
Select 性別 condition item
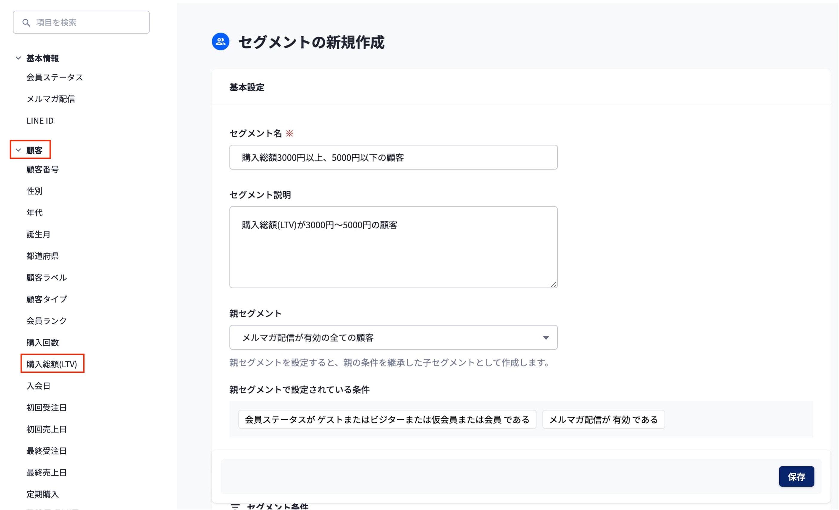pos(34,191)
